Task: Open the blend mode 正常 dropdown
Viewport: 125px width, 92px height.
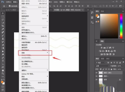Action: (x=102, y=66)
